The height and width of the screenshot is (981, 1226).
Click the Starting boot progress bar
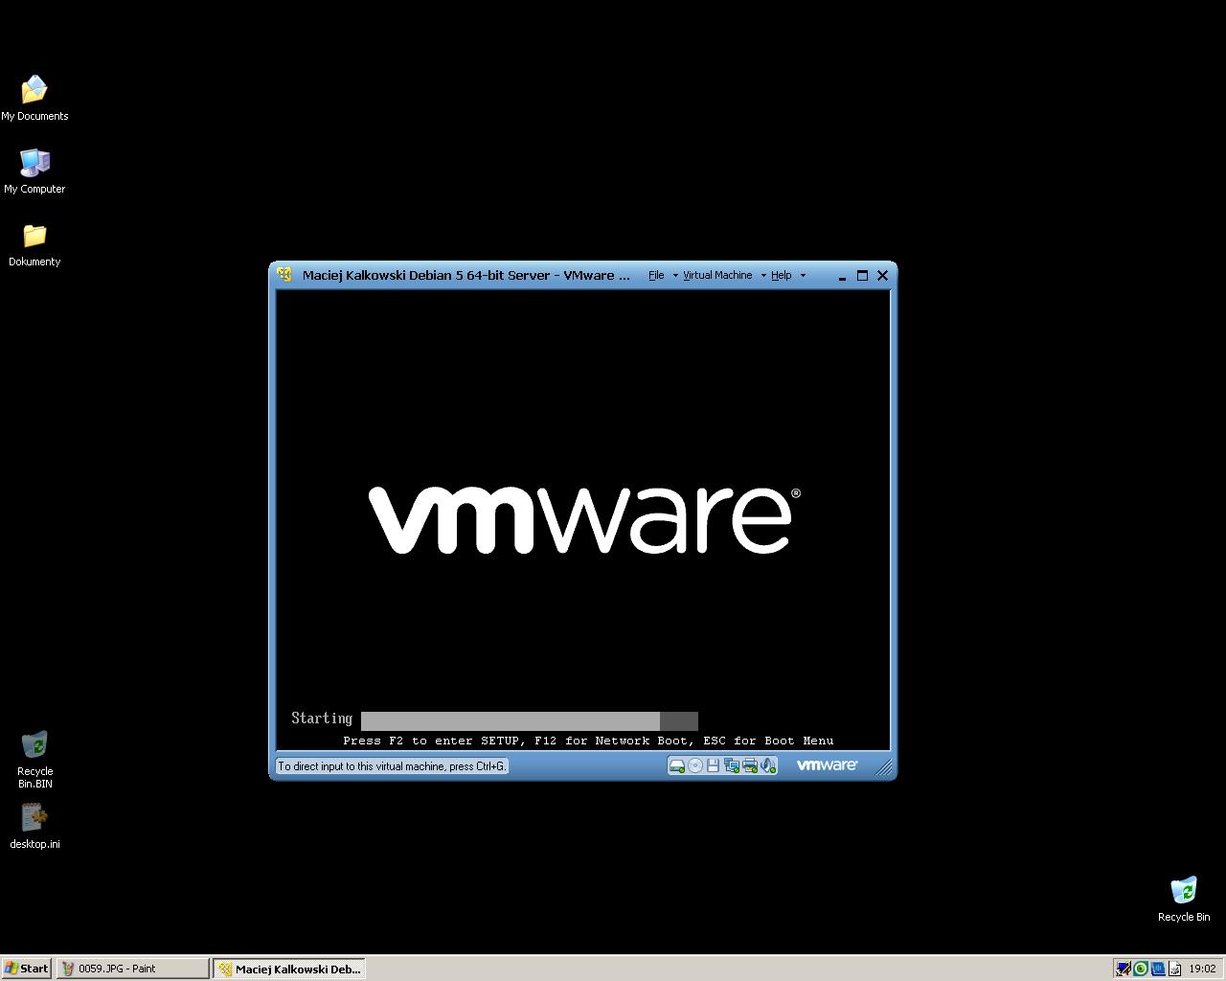point(530,720)
